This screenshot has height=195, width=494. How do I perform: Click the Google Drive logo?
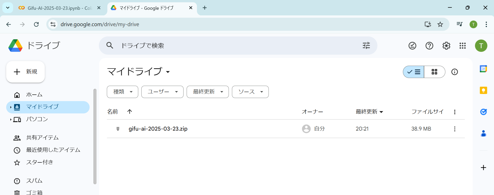coord(15,46)
